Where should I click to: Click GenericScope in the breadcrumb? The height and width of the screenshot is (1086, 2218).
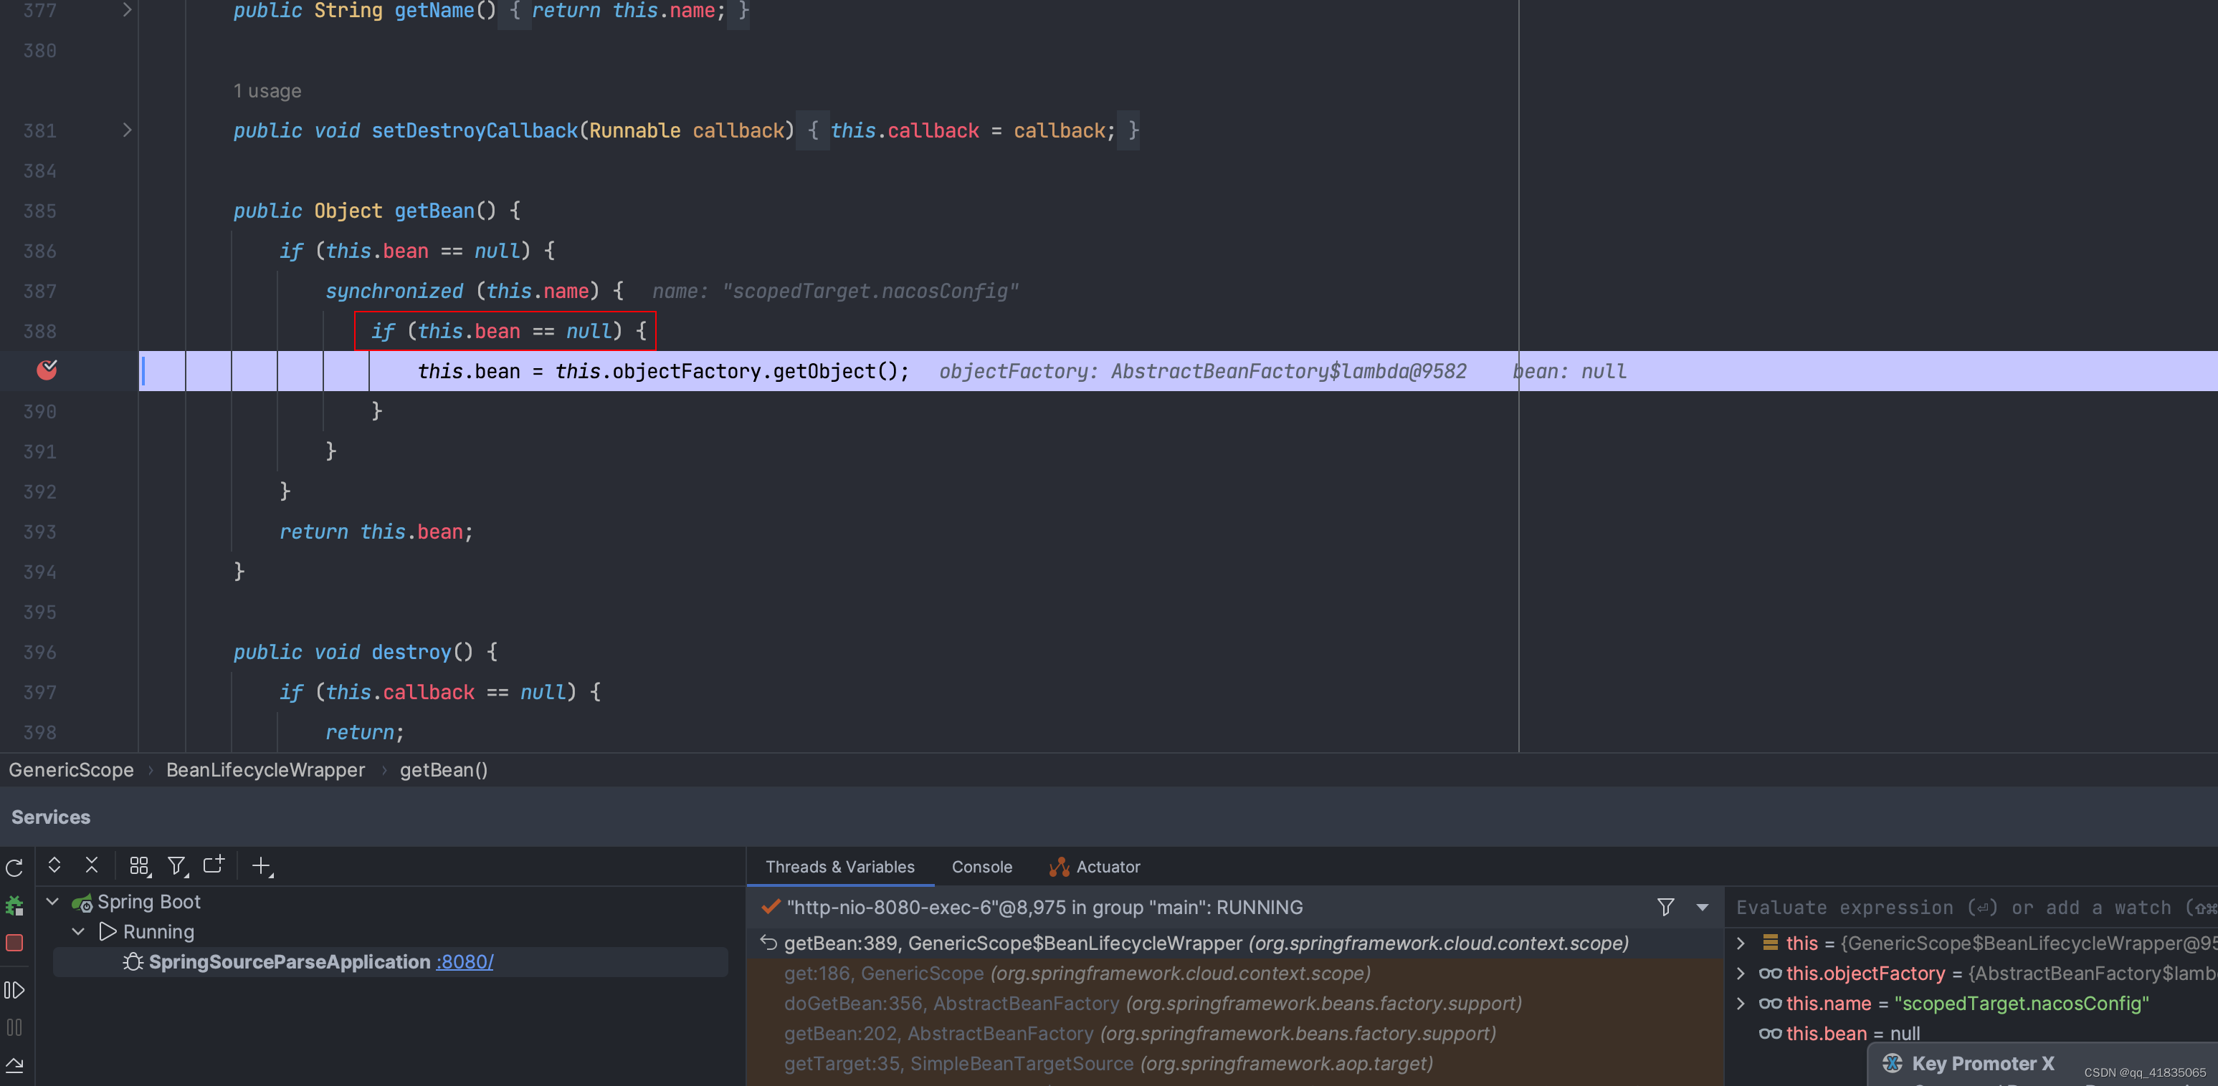click(x=72, y=770)
